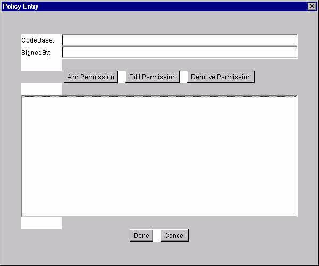Image resolution: width=319 pixels, height=266 pixels.
Task: Click white gap between Edit and Remove Permission
Action: point(183,77)
